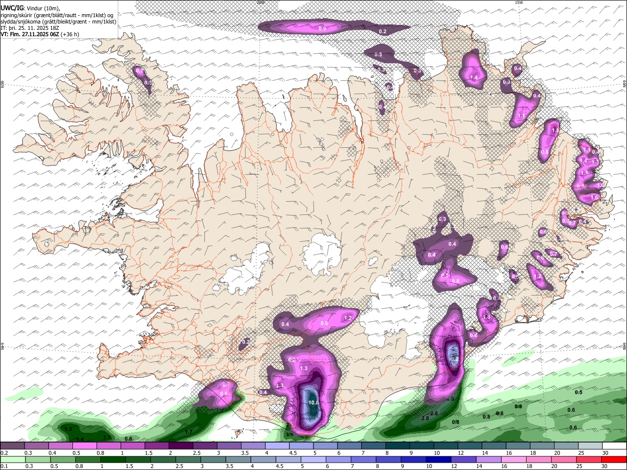Click the 'IT: þri. 25. 11. 2025 18Z' line
This screenshot has width=627, height=470.
29,28
